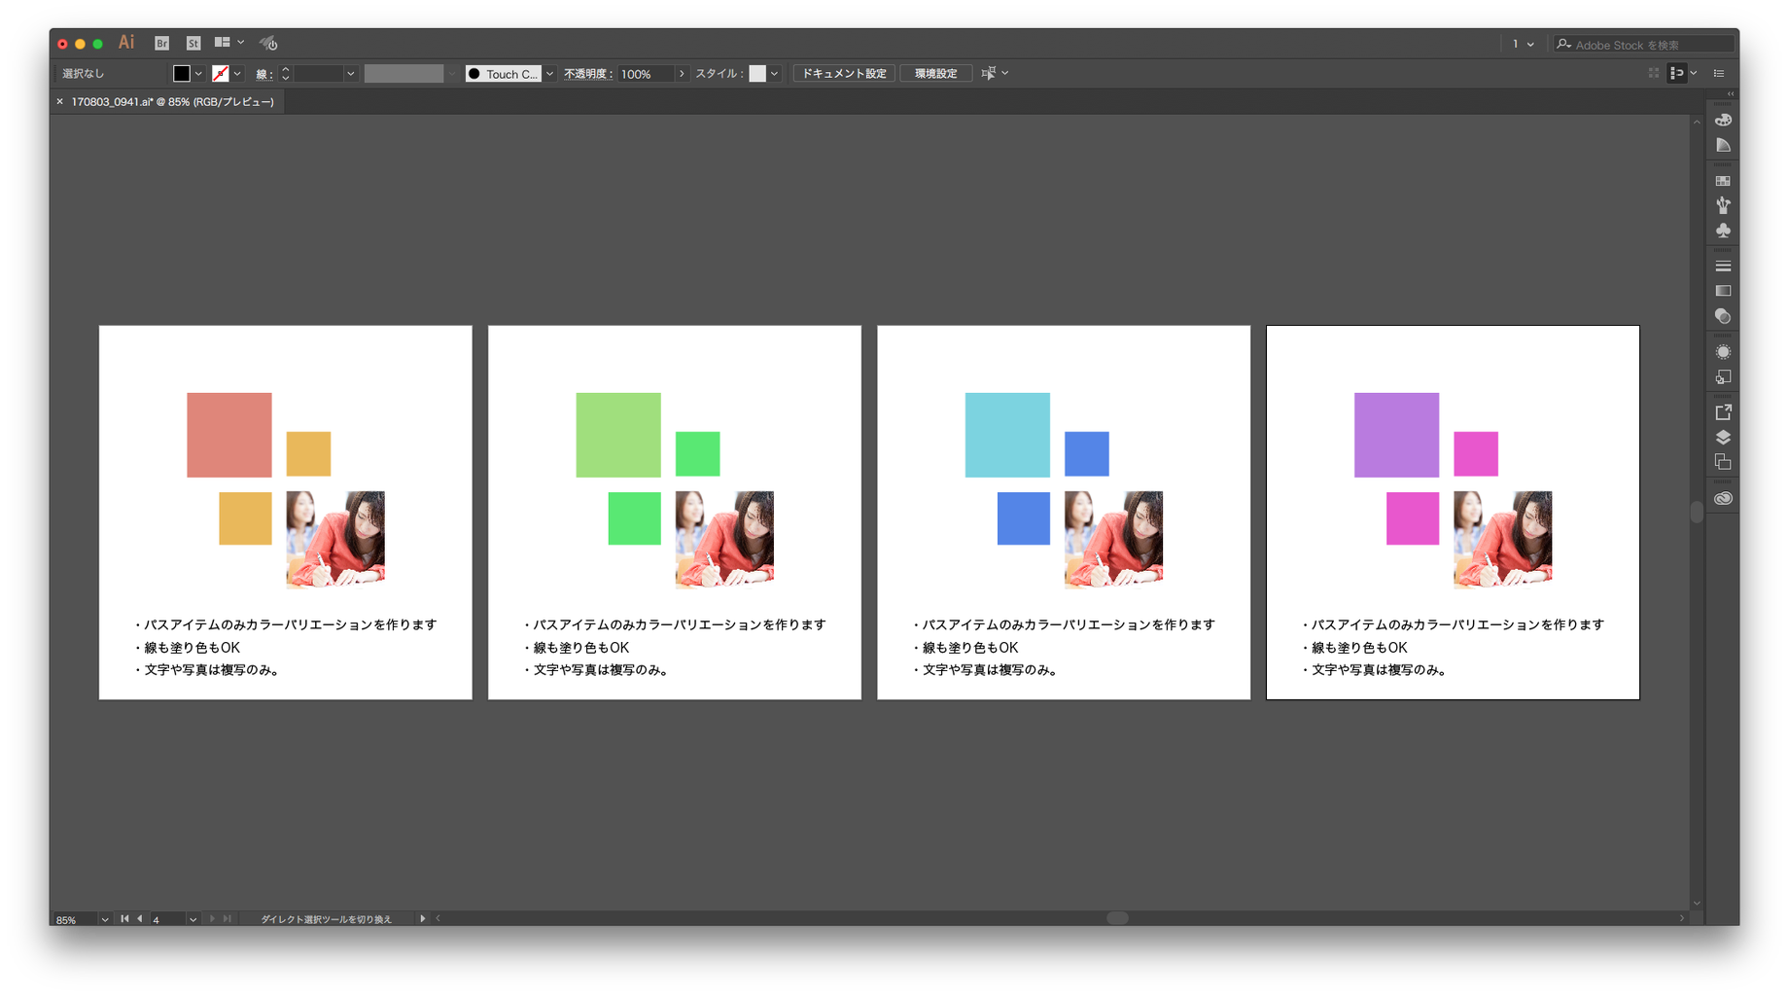Click the fill color swatch in the control bar
This screenshot has width=1789, height=996.
coord(181,73)
